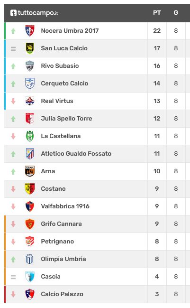Open Atletico Gualdo Fossato team link
190x308 pixels.
76,154
